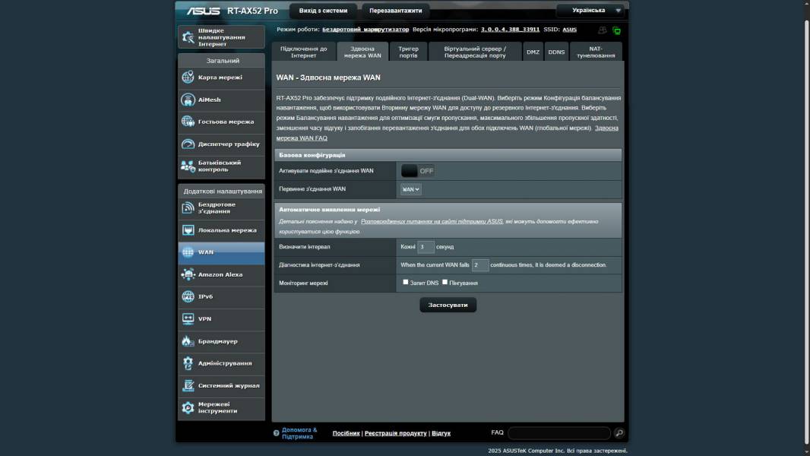Click the FAQ search magnifier icon
The width and height of the screenshot is (810, 456).
tap(619, 433)
